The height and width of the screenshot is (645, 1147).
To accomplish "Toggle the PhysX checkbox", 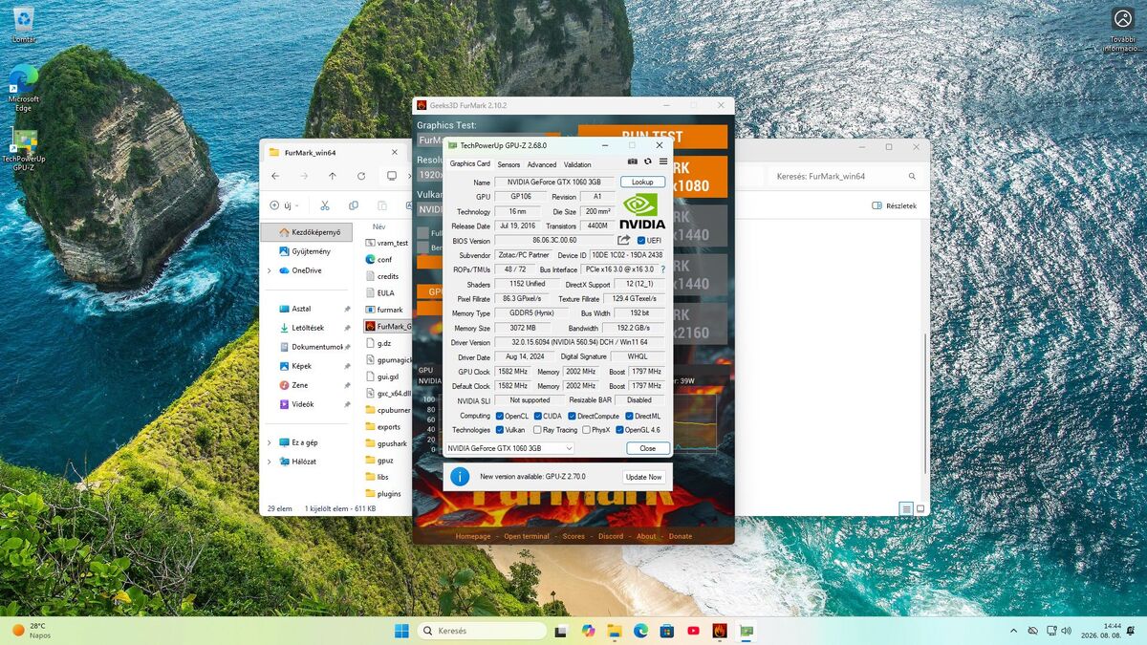I will point(586,430).
